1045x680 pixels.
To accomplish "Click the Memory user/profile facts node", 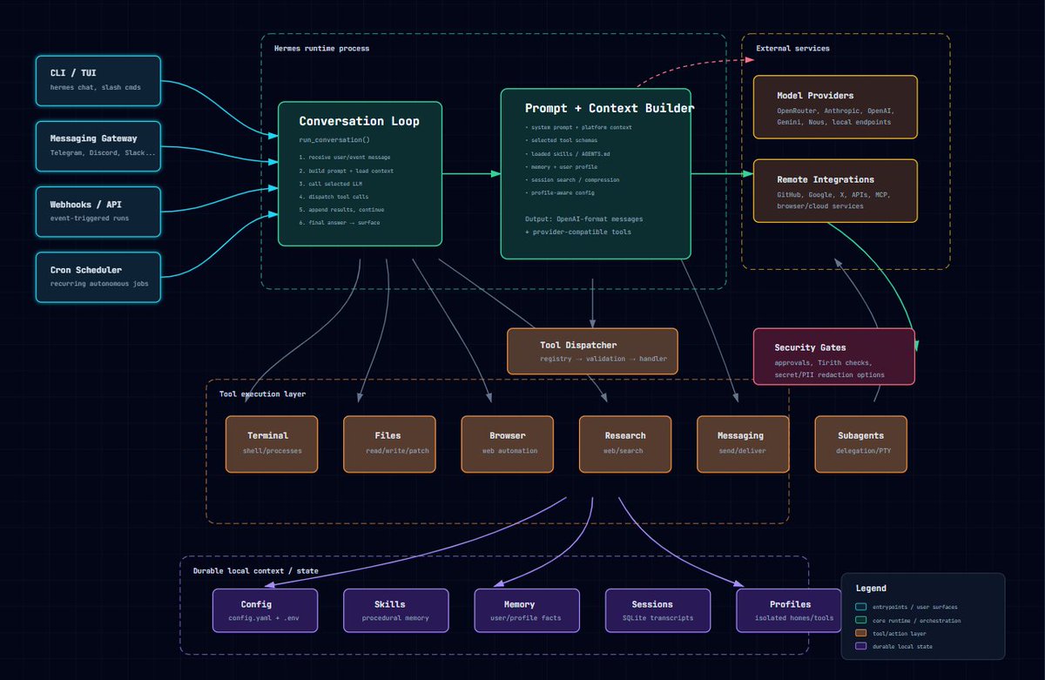I will (527, 610).
